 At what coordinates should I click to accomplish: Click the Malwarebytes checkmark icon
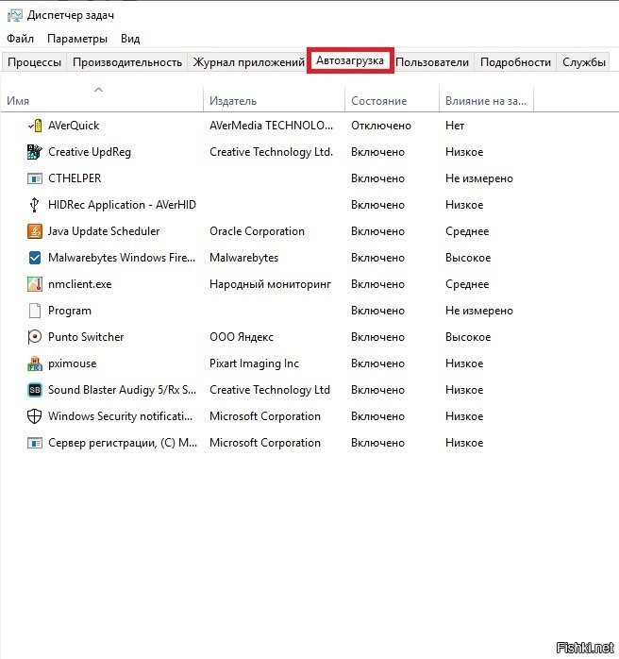(35, 258)
